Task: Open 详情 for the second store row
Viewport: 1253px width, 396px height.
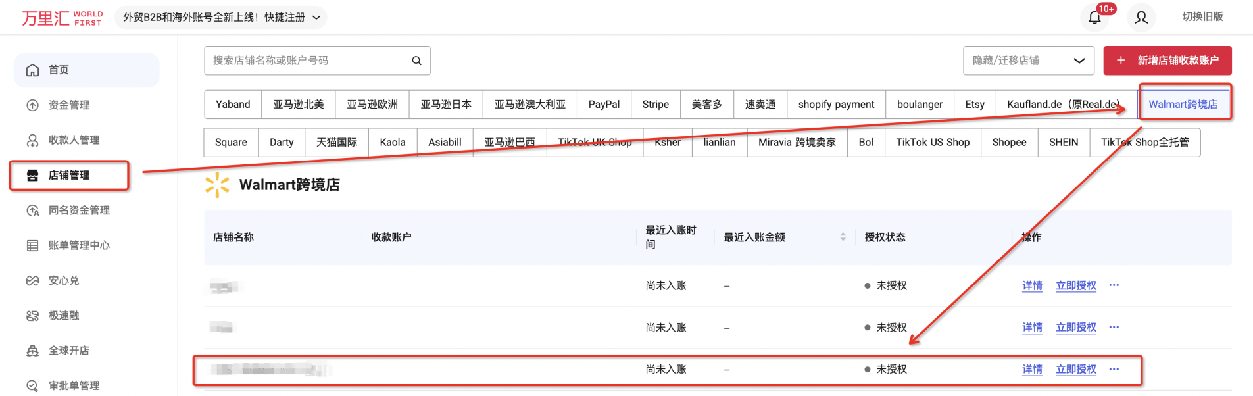Action: point(1032,328)
